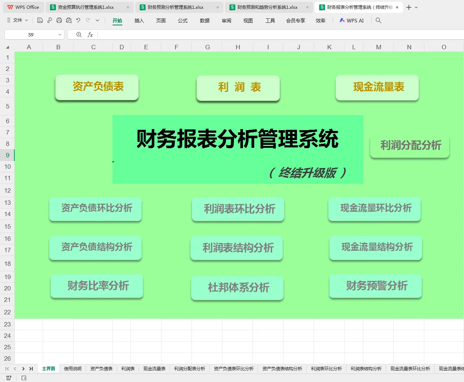Open the 会员专享 ribbon tab
The width and height of the screenshot is (464, 382).
296,21
